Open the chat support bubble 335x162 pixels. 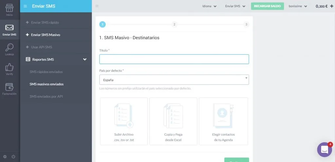(325, 150)
